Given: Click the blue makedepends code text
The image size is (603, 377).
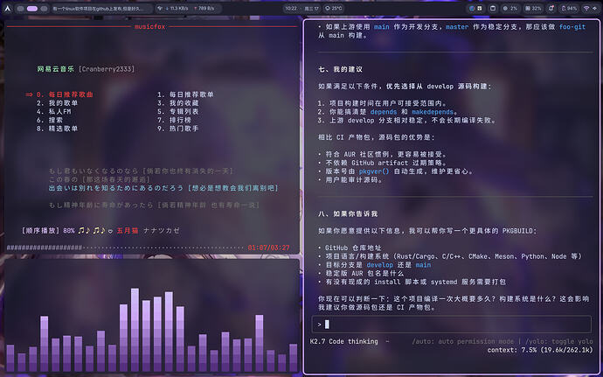Looking at the screenshot, I should click(x=433, y=112).
